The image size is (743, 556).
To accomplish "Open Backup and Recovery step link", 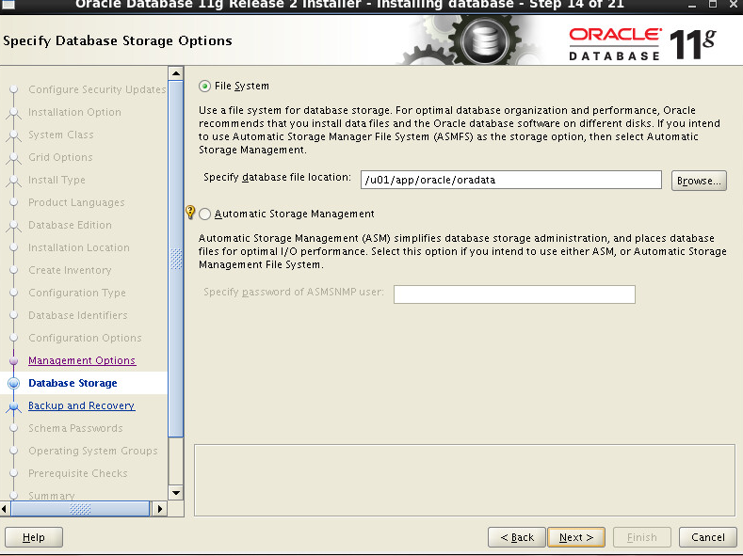I will [82, 405].
